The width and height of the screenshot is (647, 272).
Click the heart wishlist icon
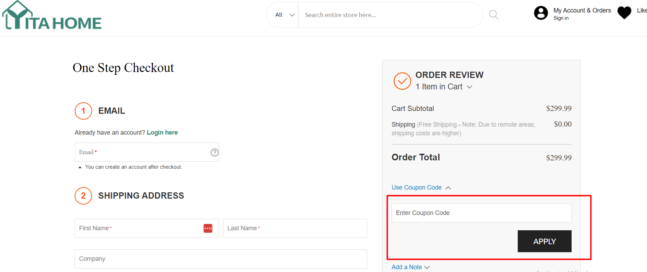(x=624, y=13)
